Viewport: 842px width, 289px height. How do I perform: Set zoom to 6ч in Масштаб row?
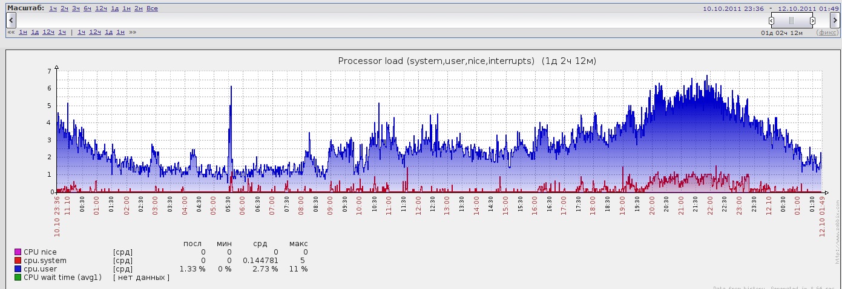tap(88, 8)
